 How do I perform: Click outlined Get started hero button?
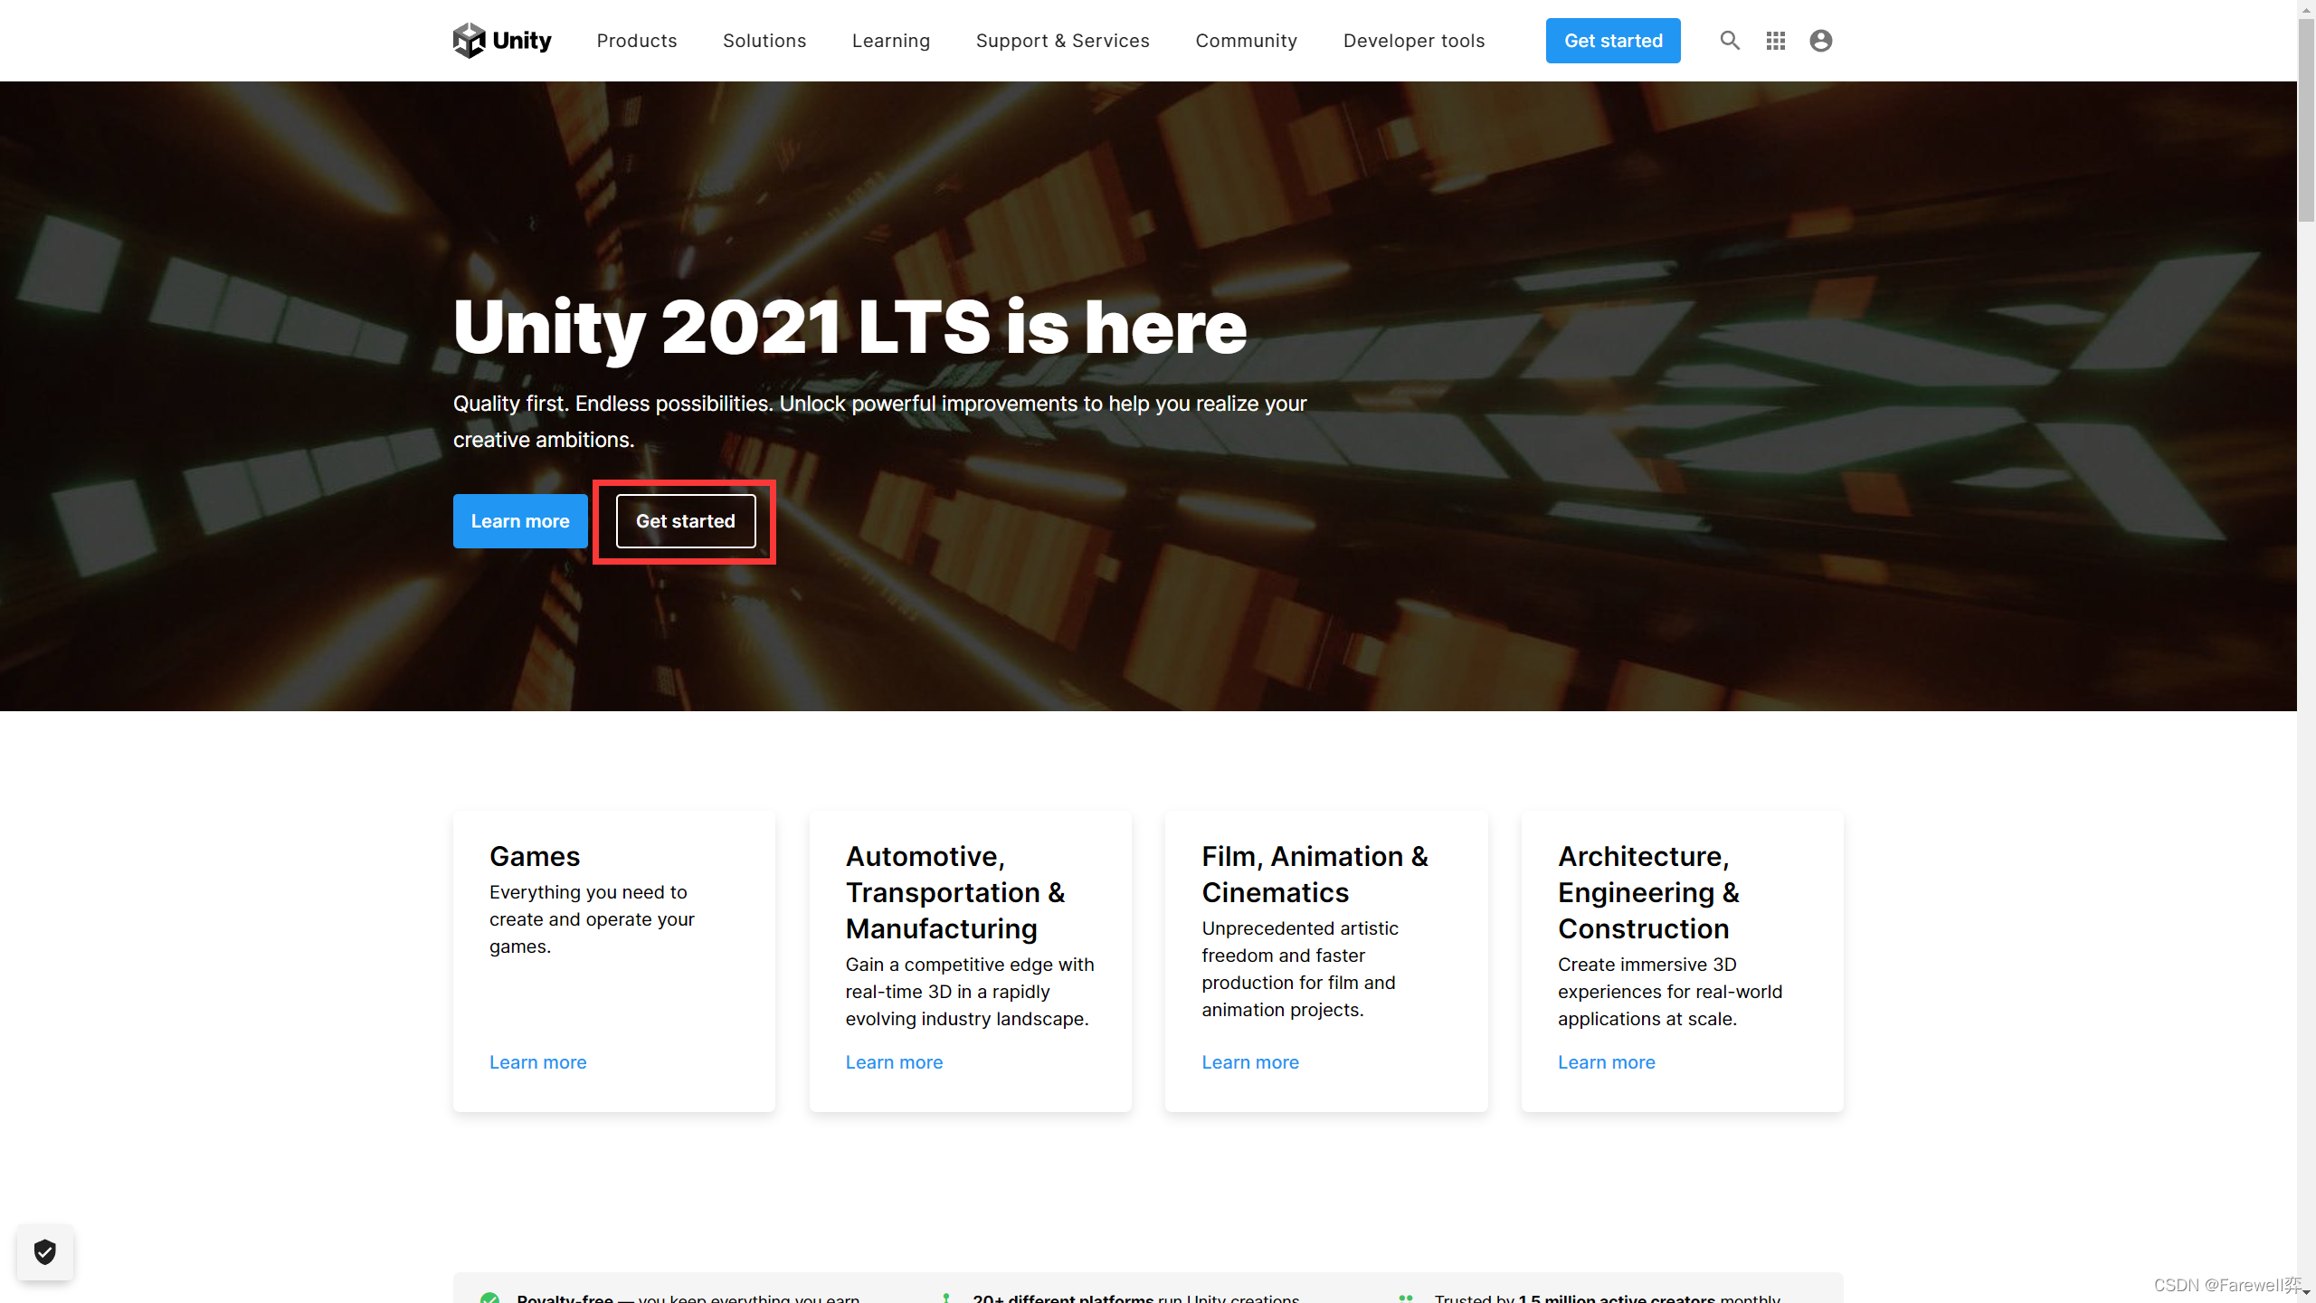tap(685, 521)
